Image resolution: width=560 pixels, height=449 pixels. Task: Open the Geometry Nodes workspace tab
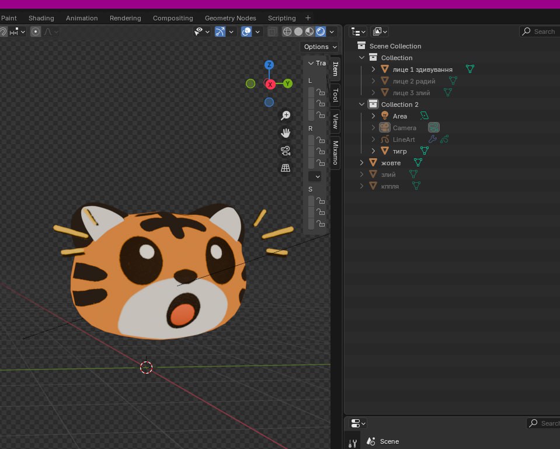click(230, 18)
